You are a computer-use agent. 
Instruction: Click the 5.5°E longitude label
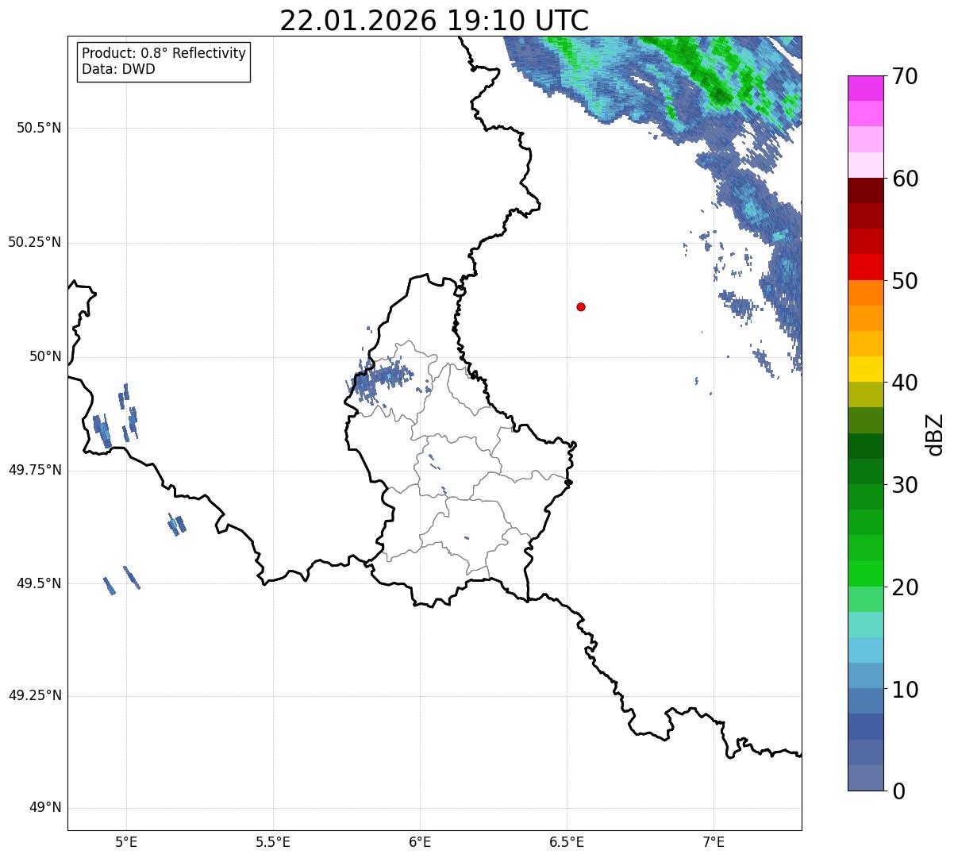[x=273, y=842]
